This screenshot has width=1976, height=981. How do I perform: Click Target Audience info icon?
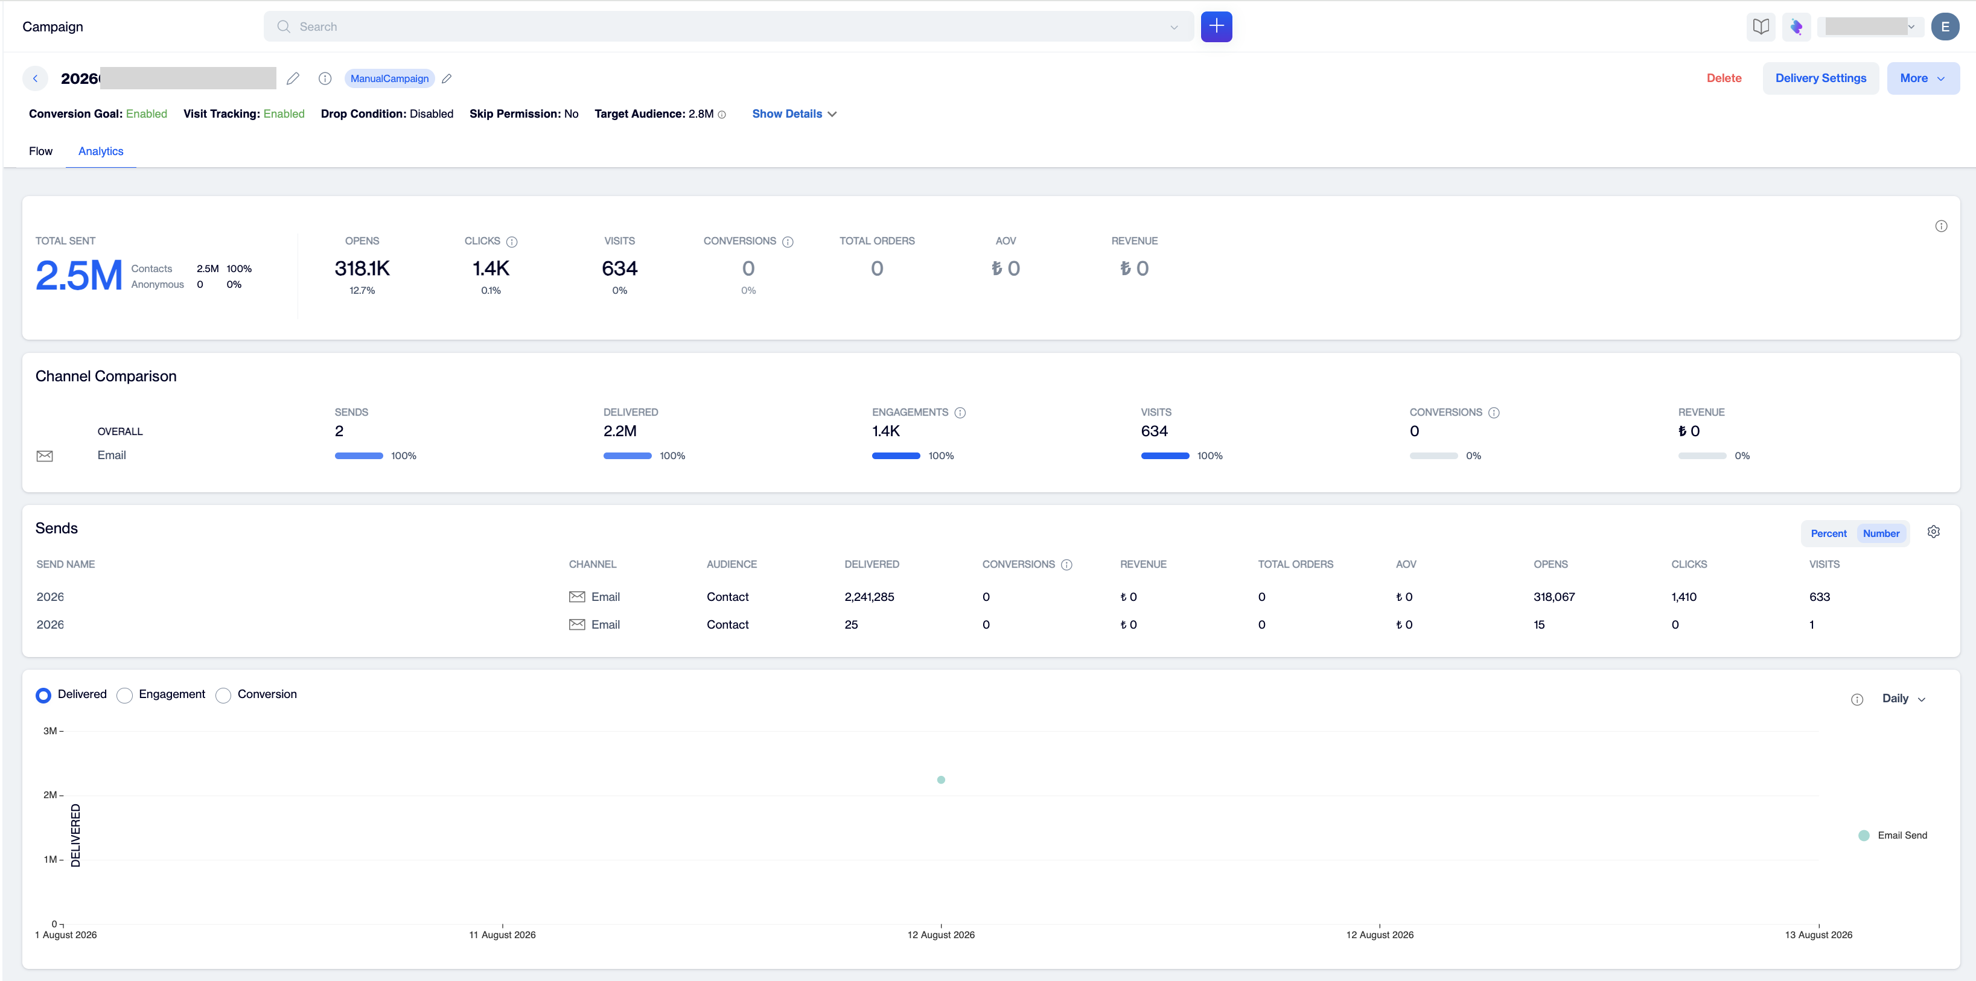click(x=722, y=114)
